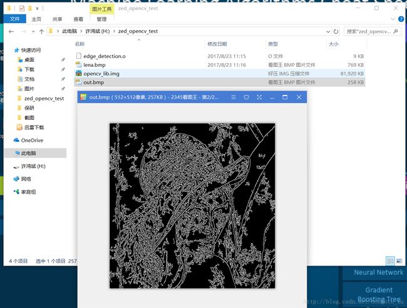Open 图片 in the navigation pane

click(29, 89)
